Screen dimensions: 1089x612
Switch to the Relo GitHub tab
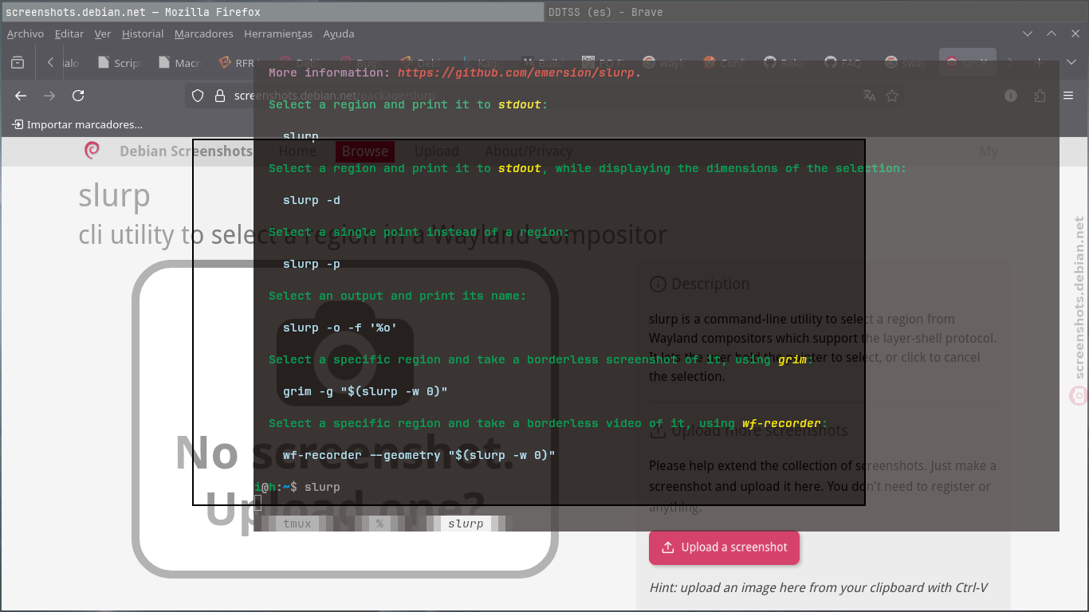click(x=785, y=62)
